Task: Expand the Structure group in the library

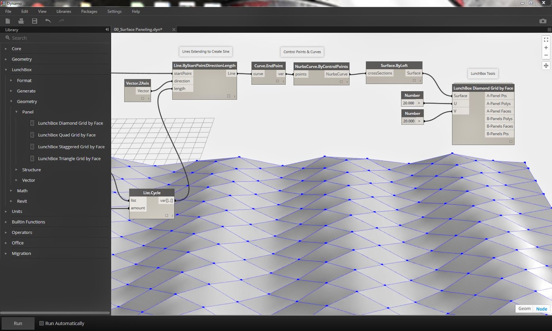Action: [x=16, y=170]
